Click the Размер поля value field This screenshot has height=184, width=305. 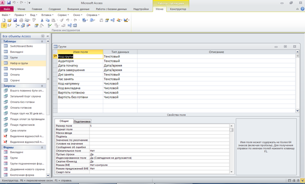pyautogui.click(x=159, y=126)
